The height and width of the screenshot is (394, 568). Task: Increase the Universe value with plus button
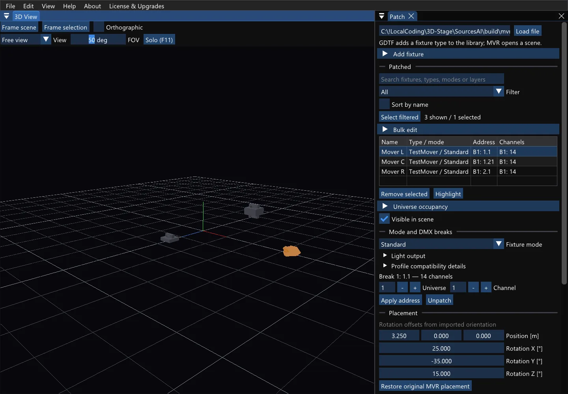click(x=415, y=288)
